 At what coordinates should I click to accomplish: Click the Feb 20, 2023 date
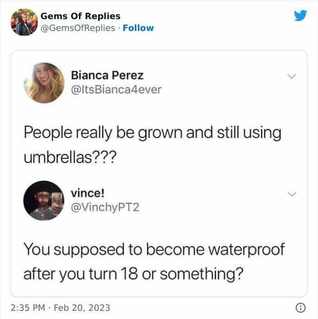pos(82,308)
